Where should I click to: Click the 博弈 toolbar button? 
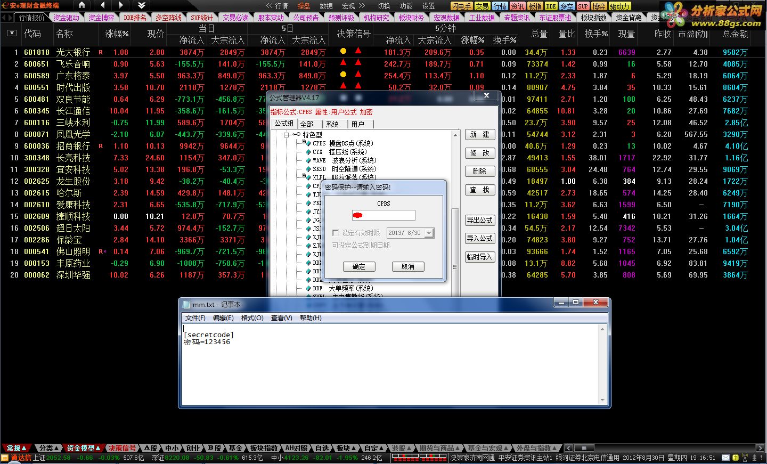point(599,6)
